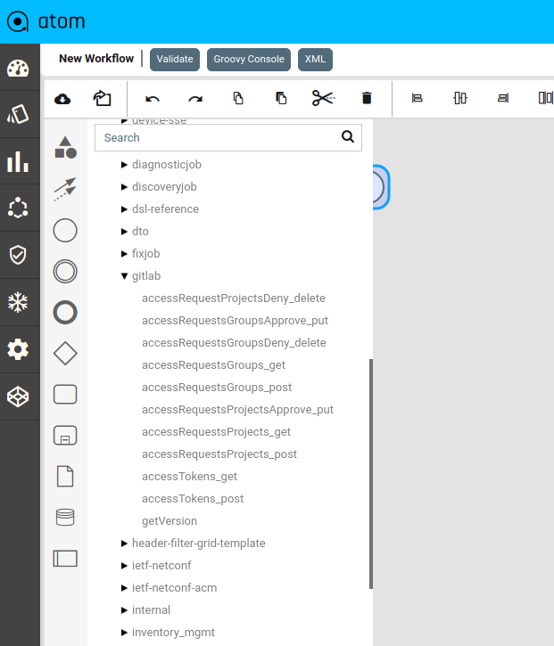Click the XML button
The width and height of the screenshot is (554, 646).
[315, 60]
